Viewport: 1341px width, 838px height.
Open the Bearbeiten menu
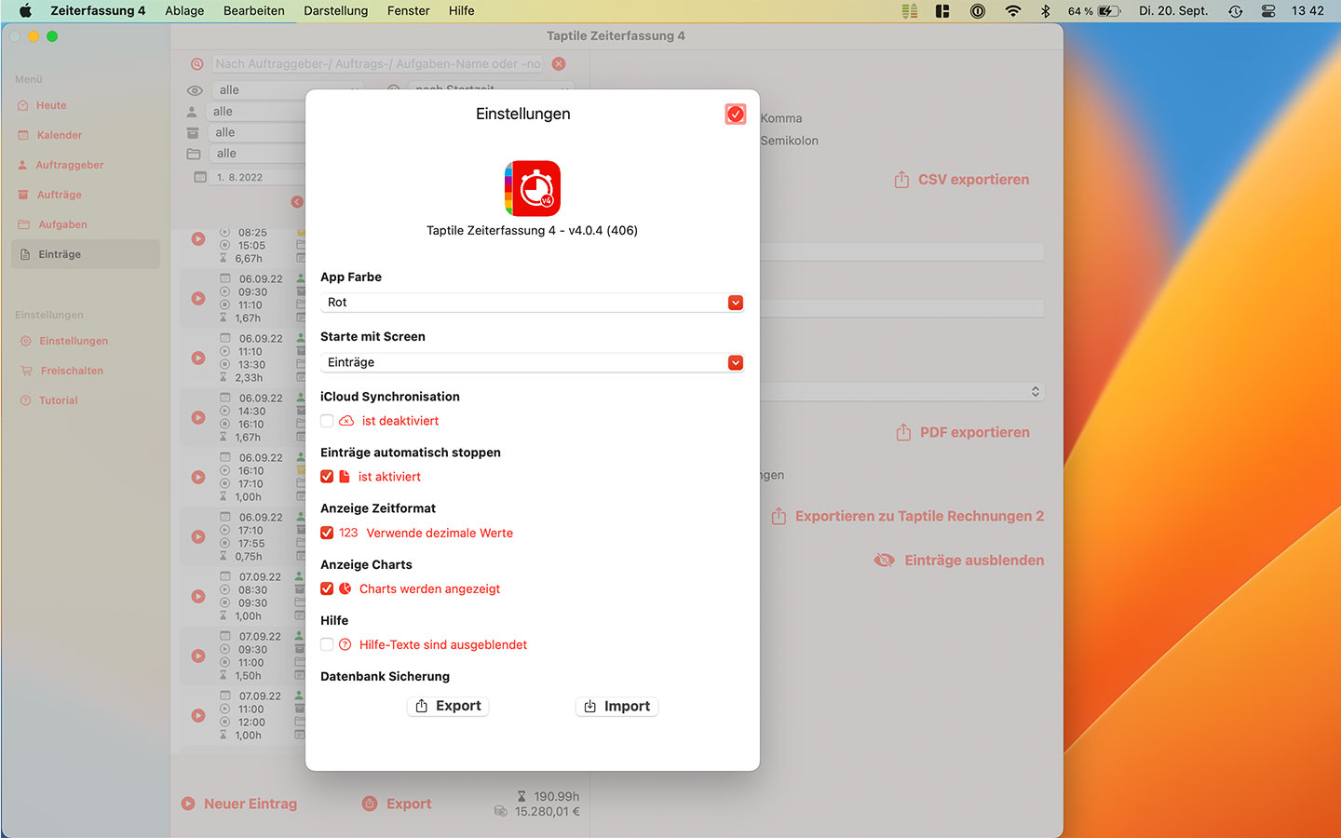pyautogui.click(x=254, y=11)
